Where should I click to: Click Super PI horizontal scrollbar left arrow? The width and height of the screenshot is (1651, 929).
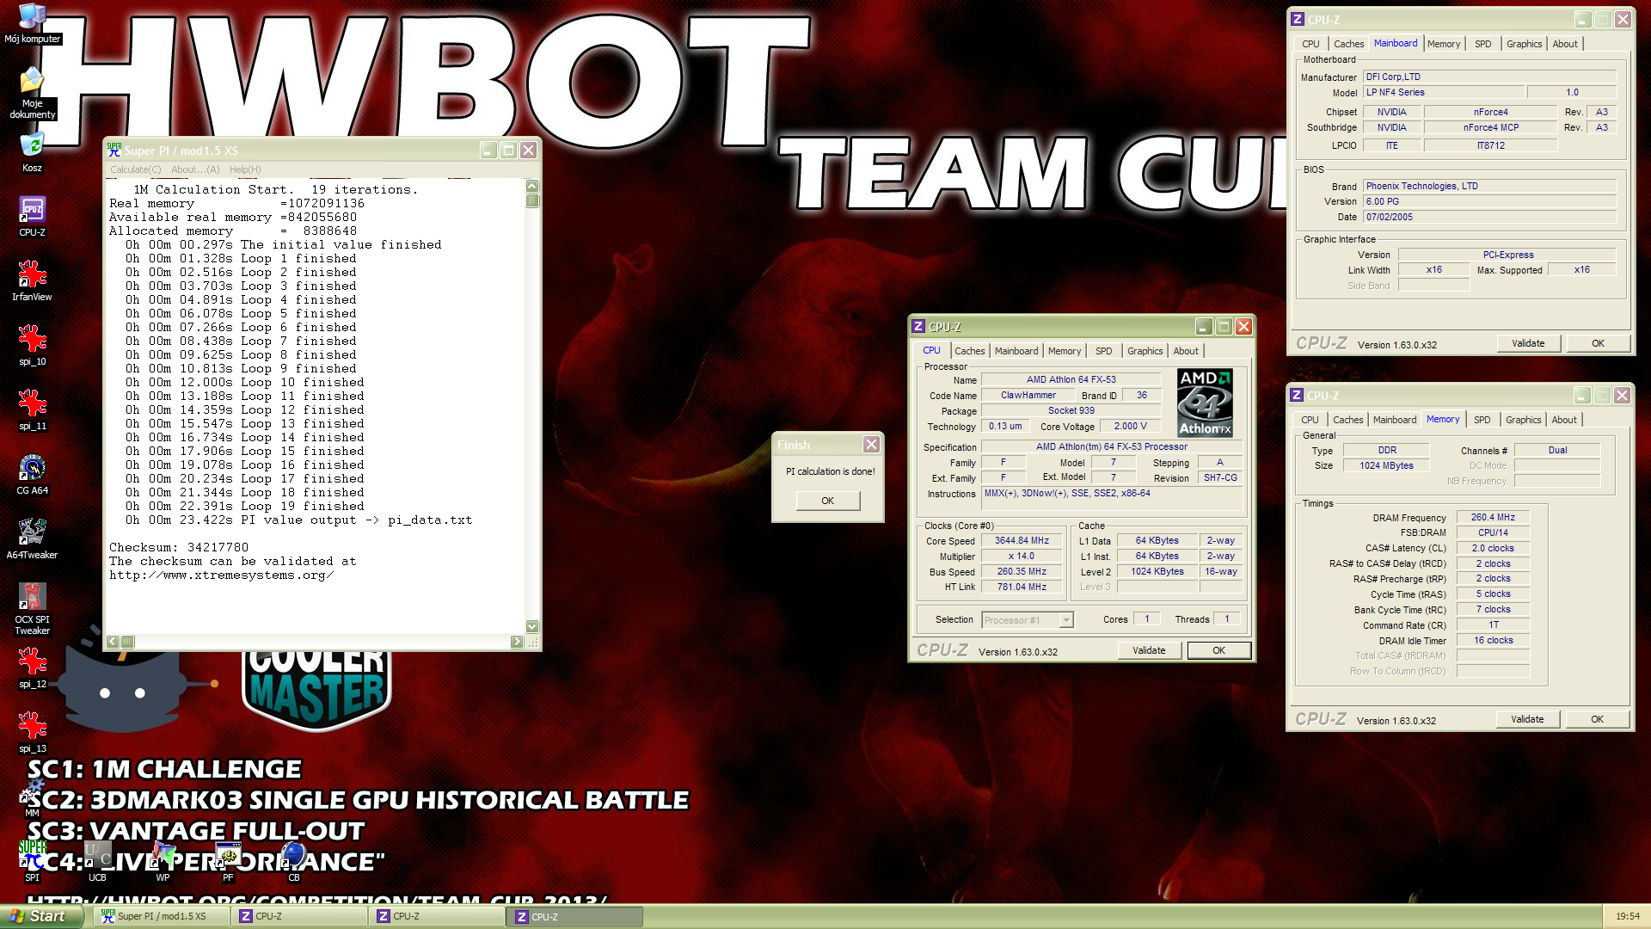(113, 642)
